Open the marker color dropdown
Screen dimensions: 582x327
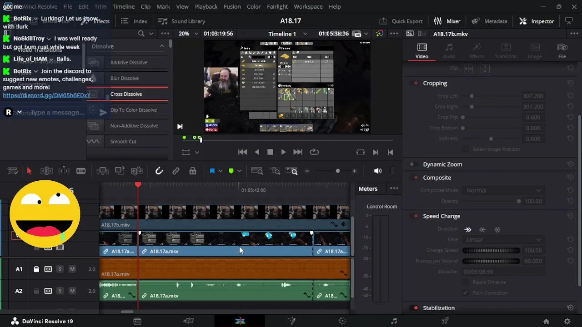coord(239,171)
